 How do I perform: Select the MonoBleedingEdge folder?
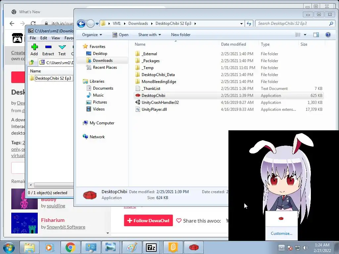pos(228,81)
